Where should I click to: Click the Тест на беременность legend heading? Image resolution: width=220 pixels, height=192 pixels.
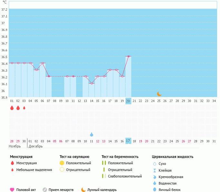120,157
